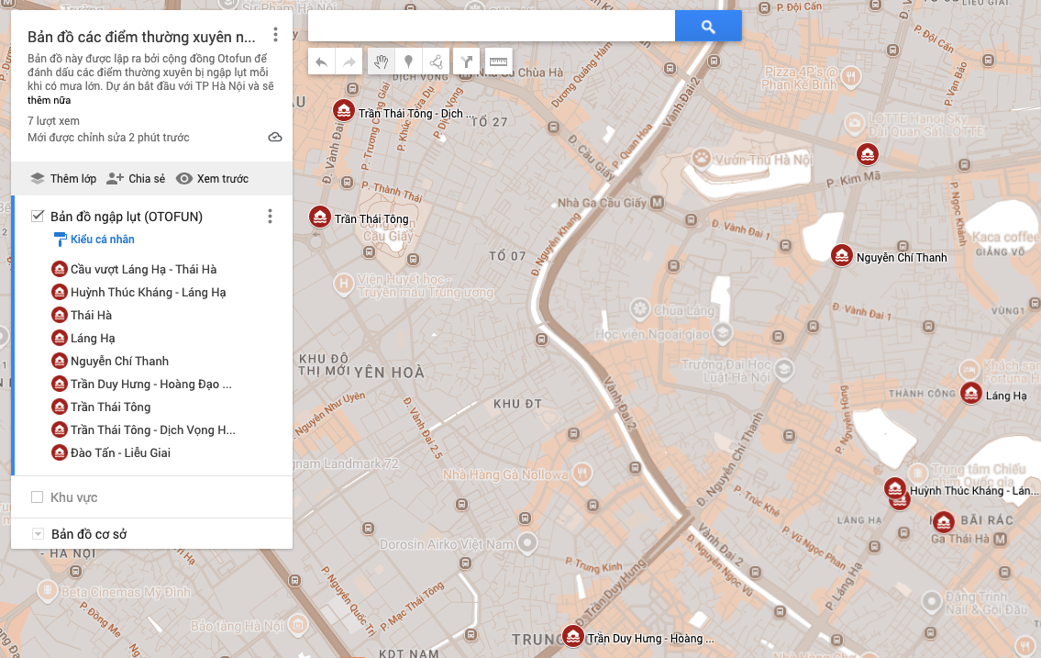Image resolution: width=1041 pixels, height=658 pixels.
Task: Open the map title three-dot menu
Action: (275, 36)
